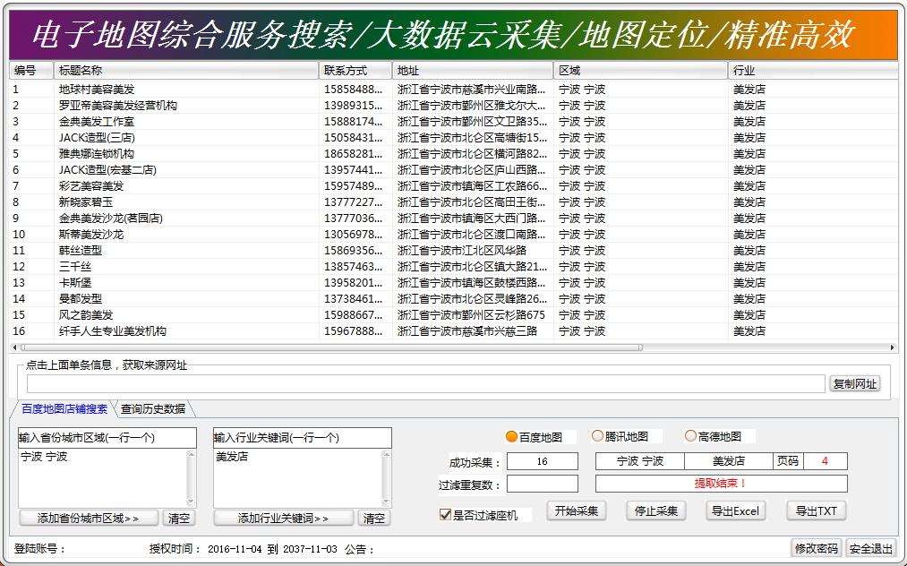Copy the source URL via 复制网址

855,383
